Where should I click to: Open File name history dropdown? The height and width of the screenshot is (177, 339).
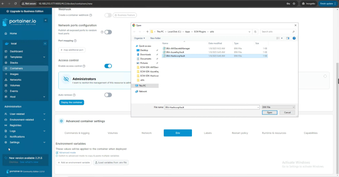pos(258,107)
